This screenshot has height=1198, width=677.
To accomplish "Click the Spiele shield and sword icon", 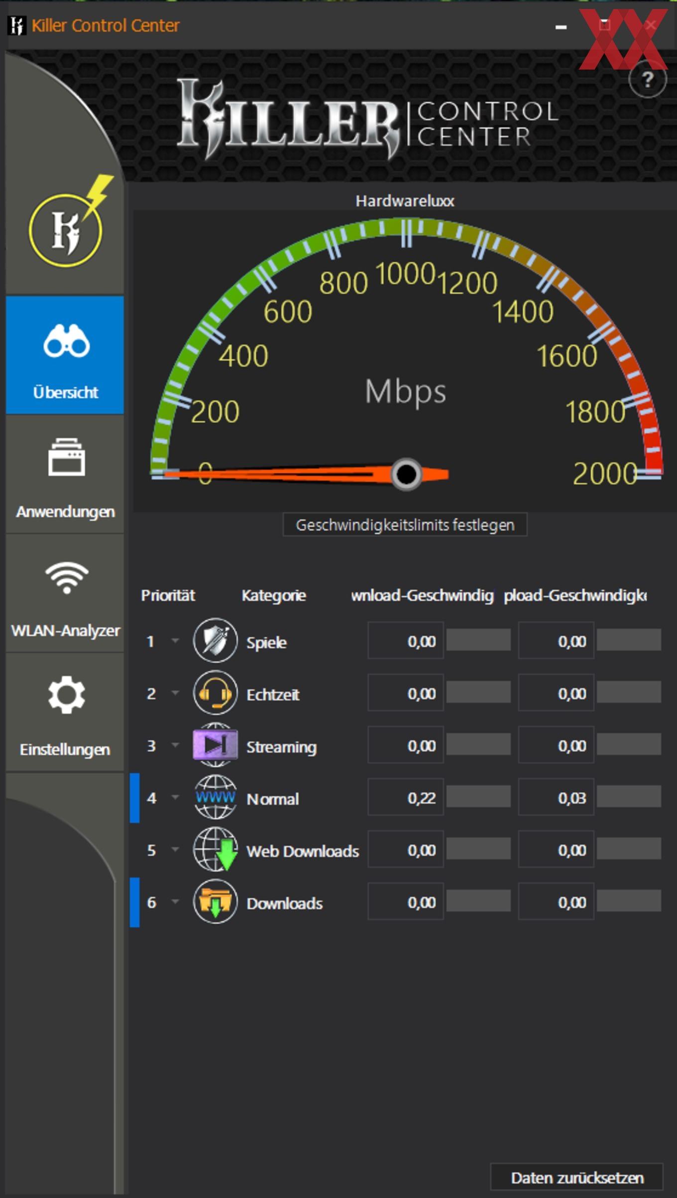I will click(x=215, y=640).
